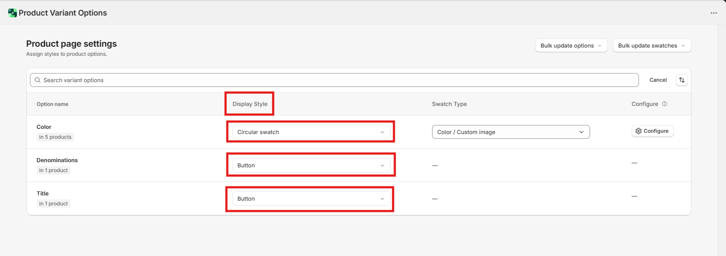This screenshot has height=256, width=726.
Task: Click the sort arrows icon button
Action: [681, 80]
